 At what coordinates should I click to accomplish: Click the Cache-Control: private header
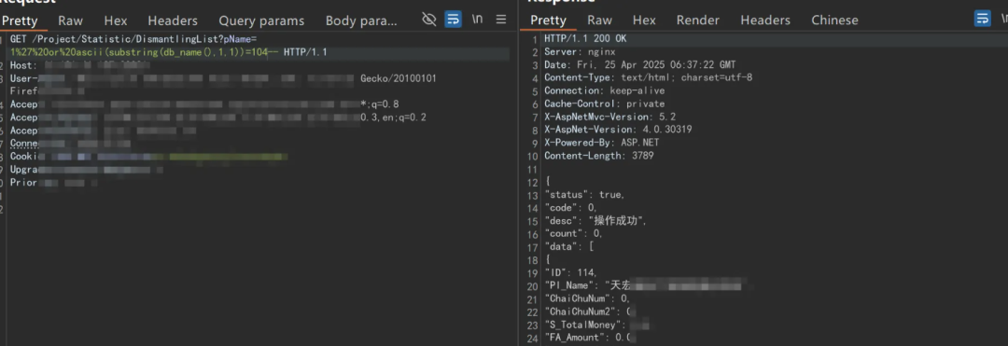pyautogui.click(x=604, y=104)
